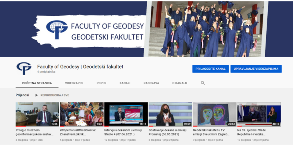Open the Sveučilišni Zagreb painting video thumbnail

pos(215,114)
